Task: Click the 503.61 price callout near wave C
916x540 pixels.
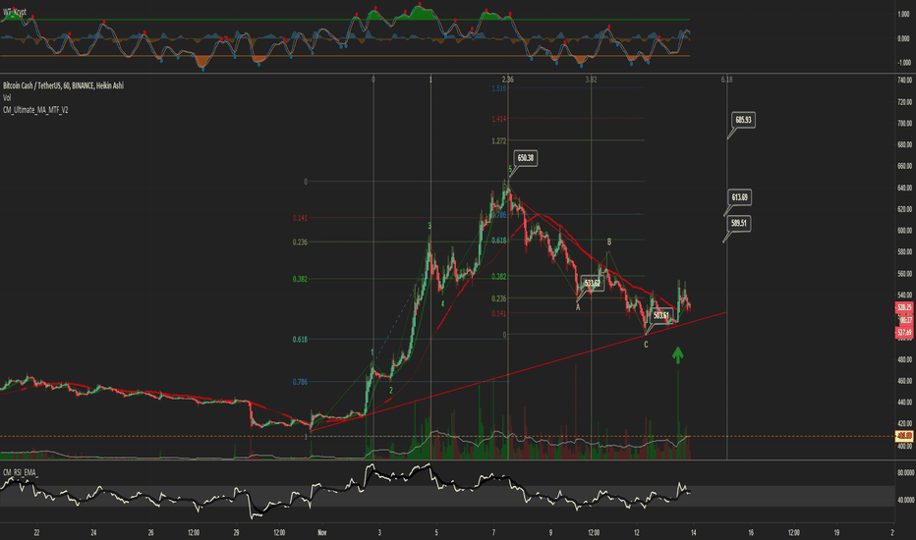Action: pyautogui.click(x=660, y=315)
